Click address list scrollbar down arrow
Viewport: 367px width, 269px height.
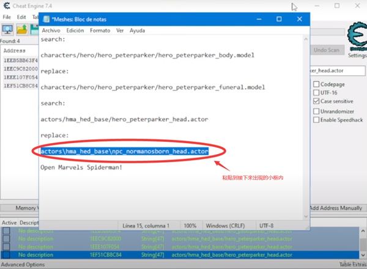click(x=363, y=255)
